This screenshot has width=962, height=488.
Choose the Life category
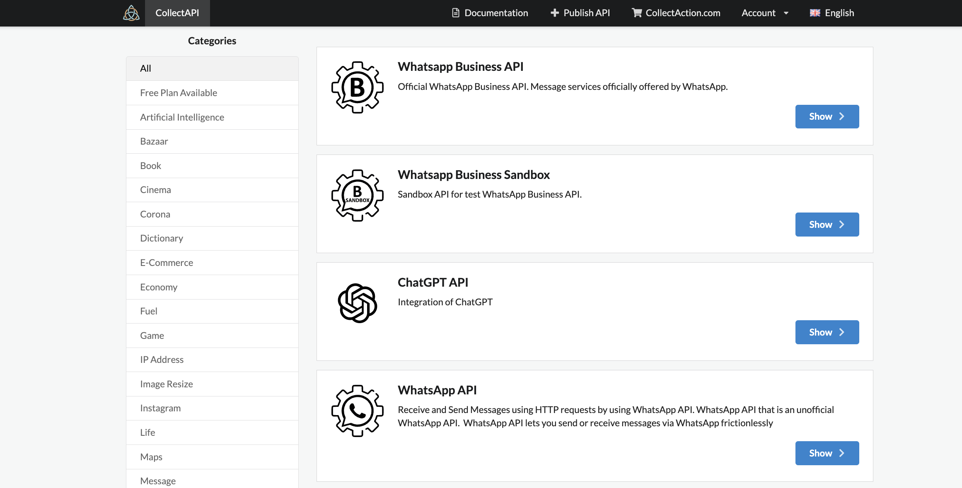pos(212,432)
